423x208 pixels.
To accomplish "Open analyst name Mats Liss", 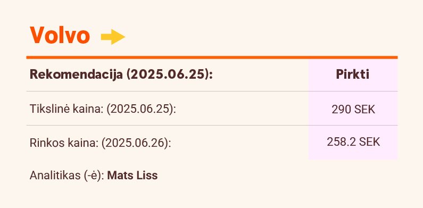I will (x=132, y=176).
